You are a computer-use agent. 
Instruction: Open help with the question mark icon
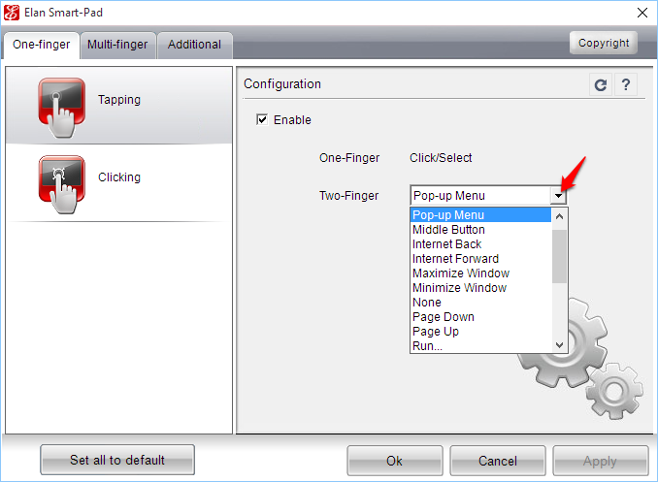pyautogui.click(x=626, y=85)
